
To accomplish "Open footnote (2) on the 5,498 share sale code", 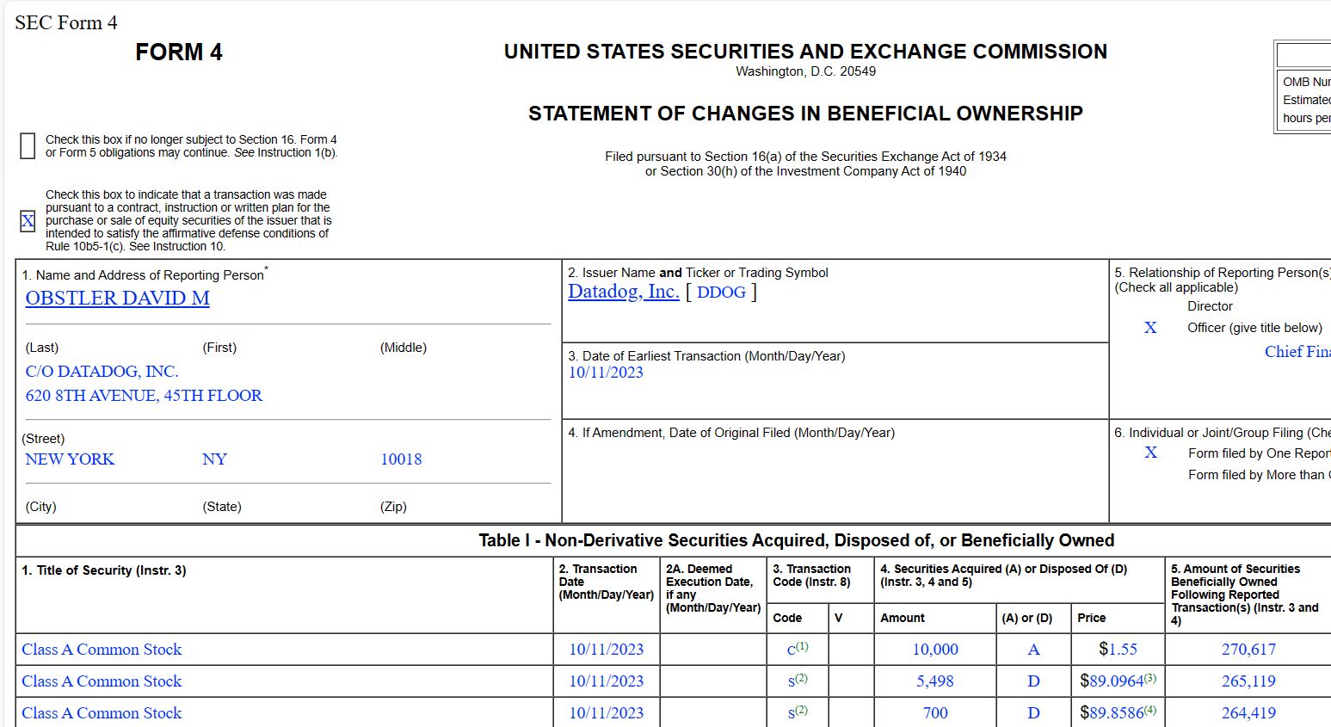I will click(x=801, y=678).
